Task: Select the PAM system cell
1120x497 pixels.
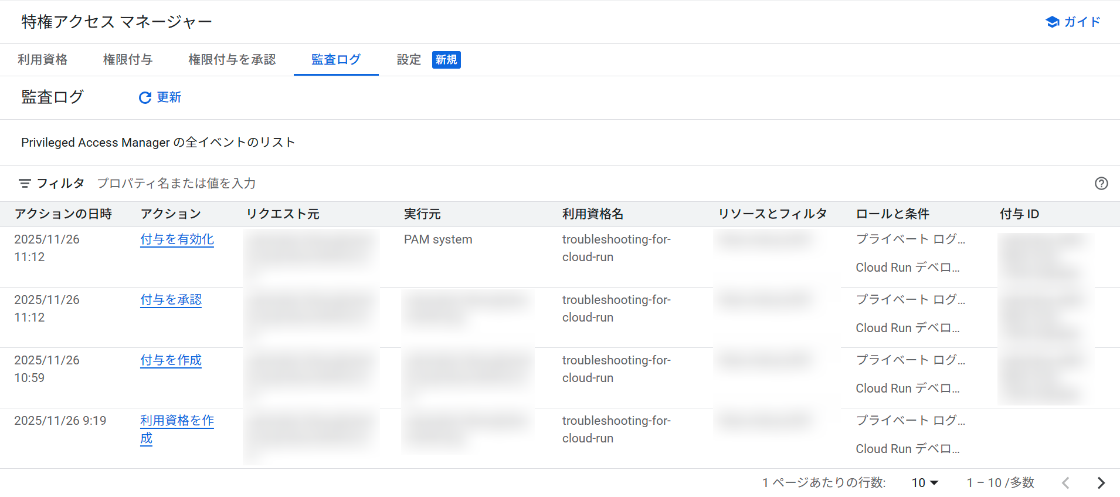Action: pos(438,239)
